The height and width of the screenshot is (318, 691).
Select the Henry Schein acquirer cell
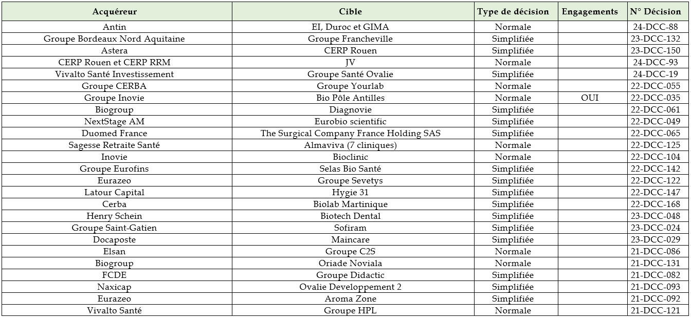coord(114,216)
